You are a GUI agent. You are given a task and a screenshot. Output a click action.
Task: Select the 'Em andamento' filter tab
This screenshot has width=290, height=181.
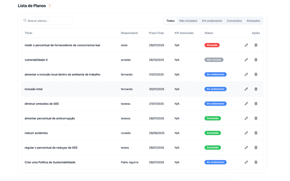[212, 21]
